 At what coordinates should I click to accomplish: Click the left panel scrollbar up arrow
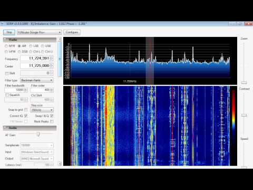60,39
